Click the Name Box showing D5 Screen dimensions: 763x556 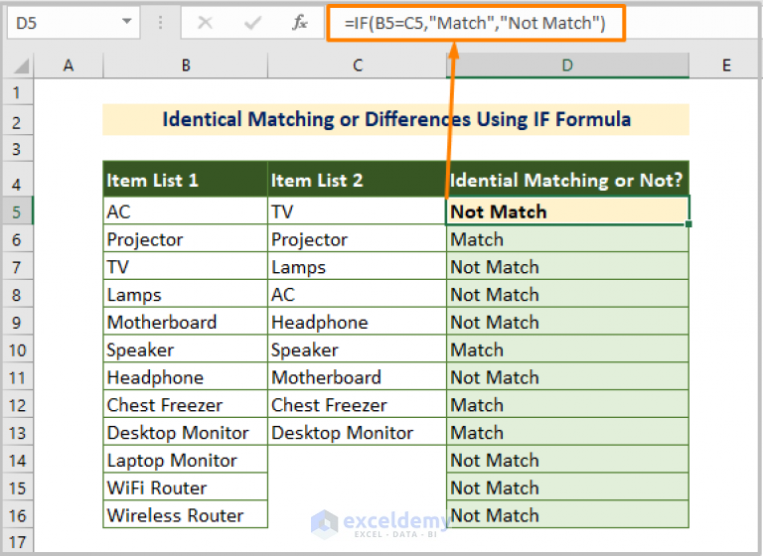(x=73, y=23)
